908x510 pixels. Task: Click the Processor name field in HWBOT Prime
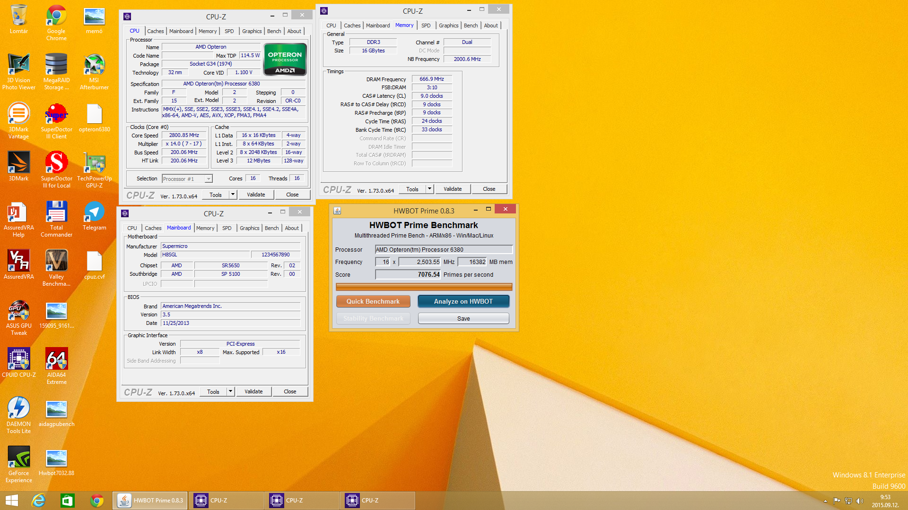coord(443,249)
